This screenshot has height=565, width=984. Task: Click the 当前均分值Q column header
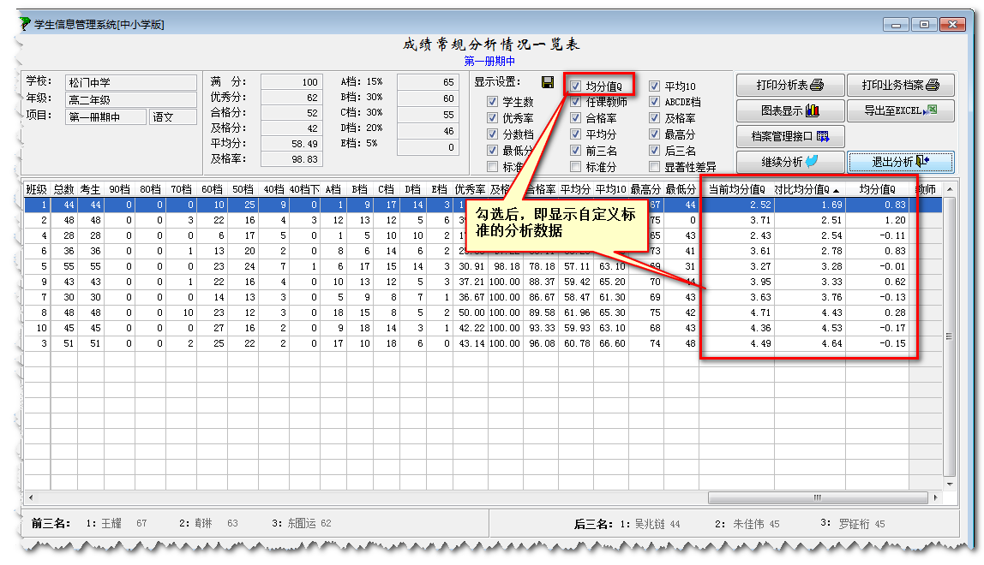736,189
